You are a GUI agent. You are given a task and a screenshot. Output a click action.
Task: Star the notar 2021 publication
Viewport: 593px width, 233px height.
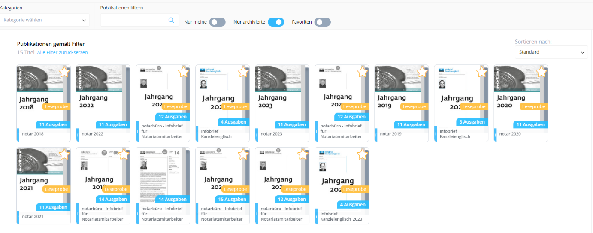point(64,154)
